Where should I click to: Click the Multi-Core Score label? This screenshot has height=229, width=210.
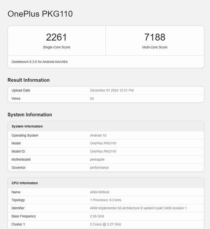tap(155, 47)
